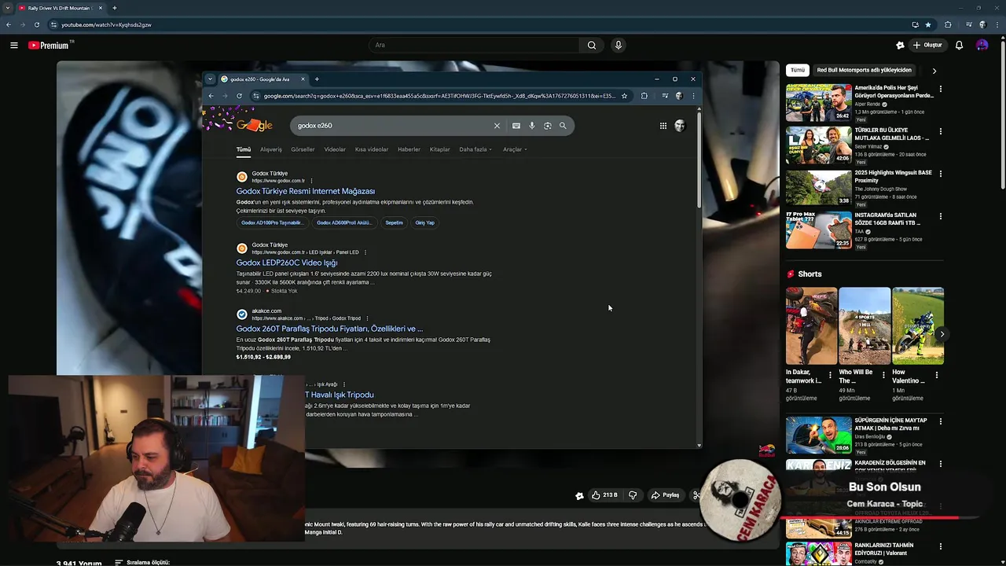Open YouTube notifications bell
This screenshot has height=566, width=1006.
(959, 45)
